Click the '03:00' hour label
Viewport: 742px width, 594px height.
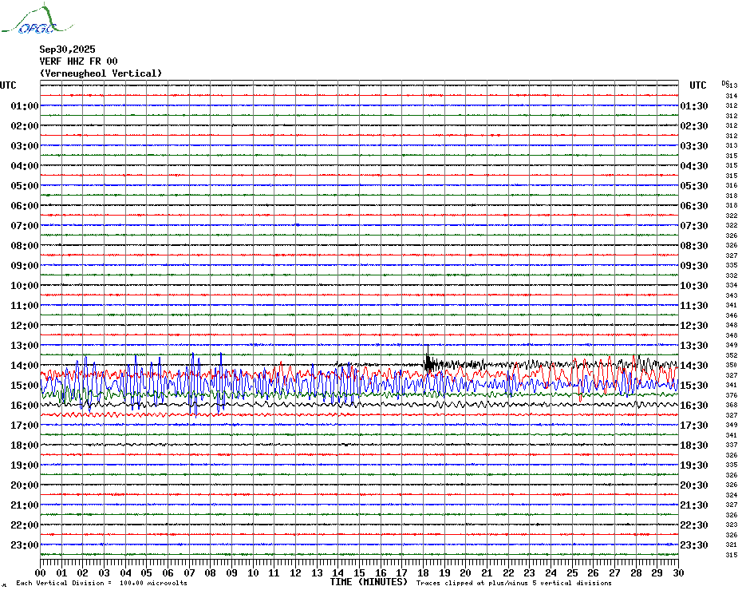(25, 145)
